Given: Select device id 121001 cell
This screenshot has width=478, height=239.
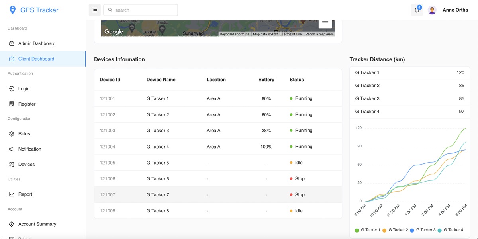Looking at the screenshot, I should pos(108,98).
